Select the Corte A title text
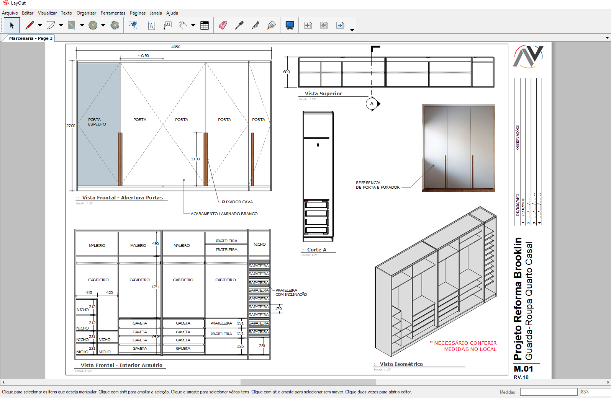The image size is (611, 398). (x=317, y=250)
